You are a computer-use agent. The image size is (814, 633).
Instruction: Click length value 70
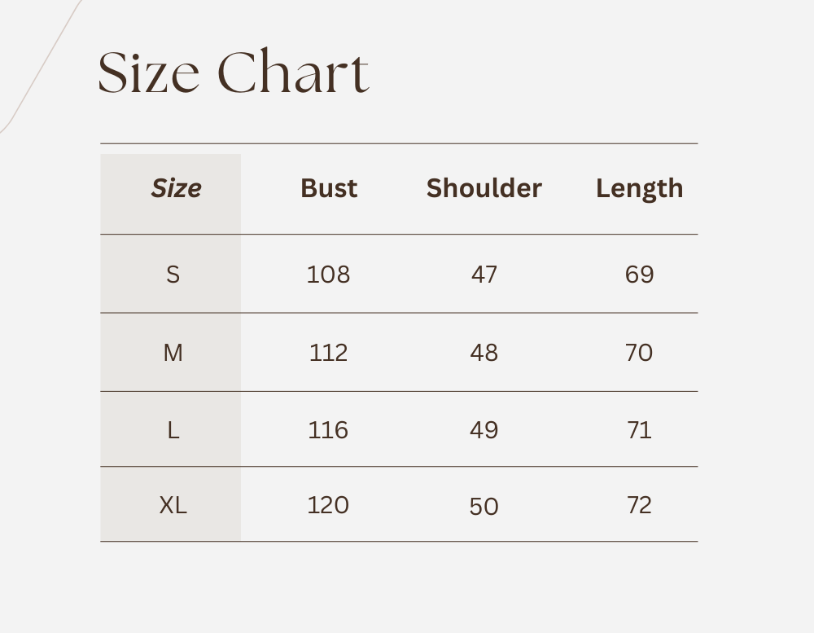(639, 353)
